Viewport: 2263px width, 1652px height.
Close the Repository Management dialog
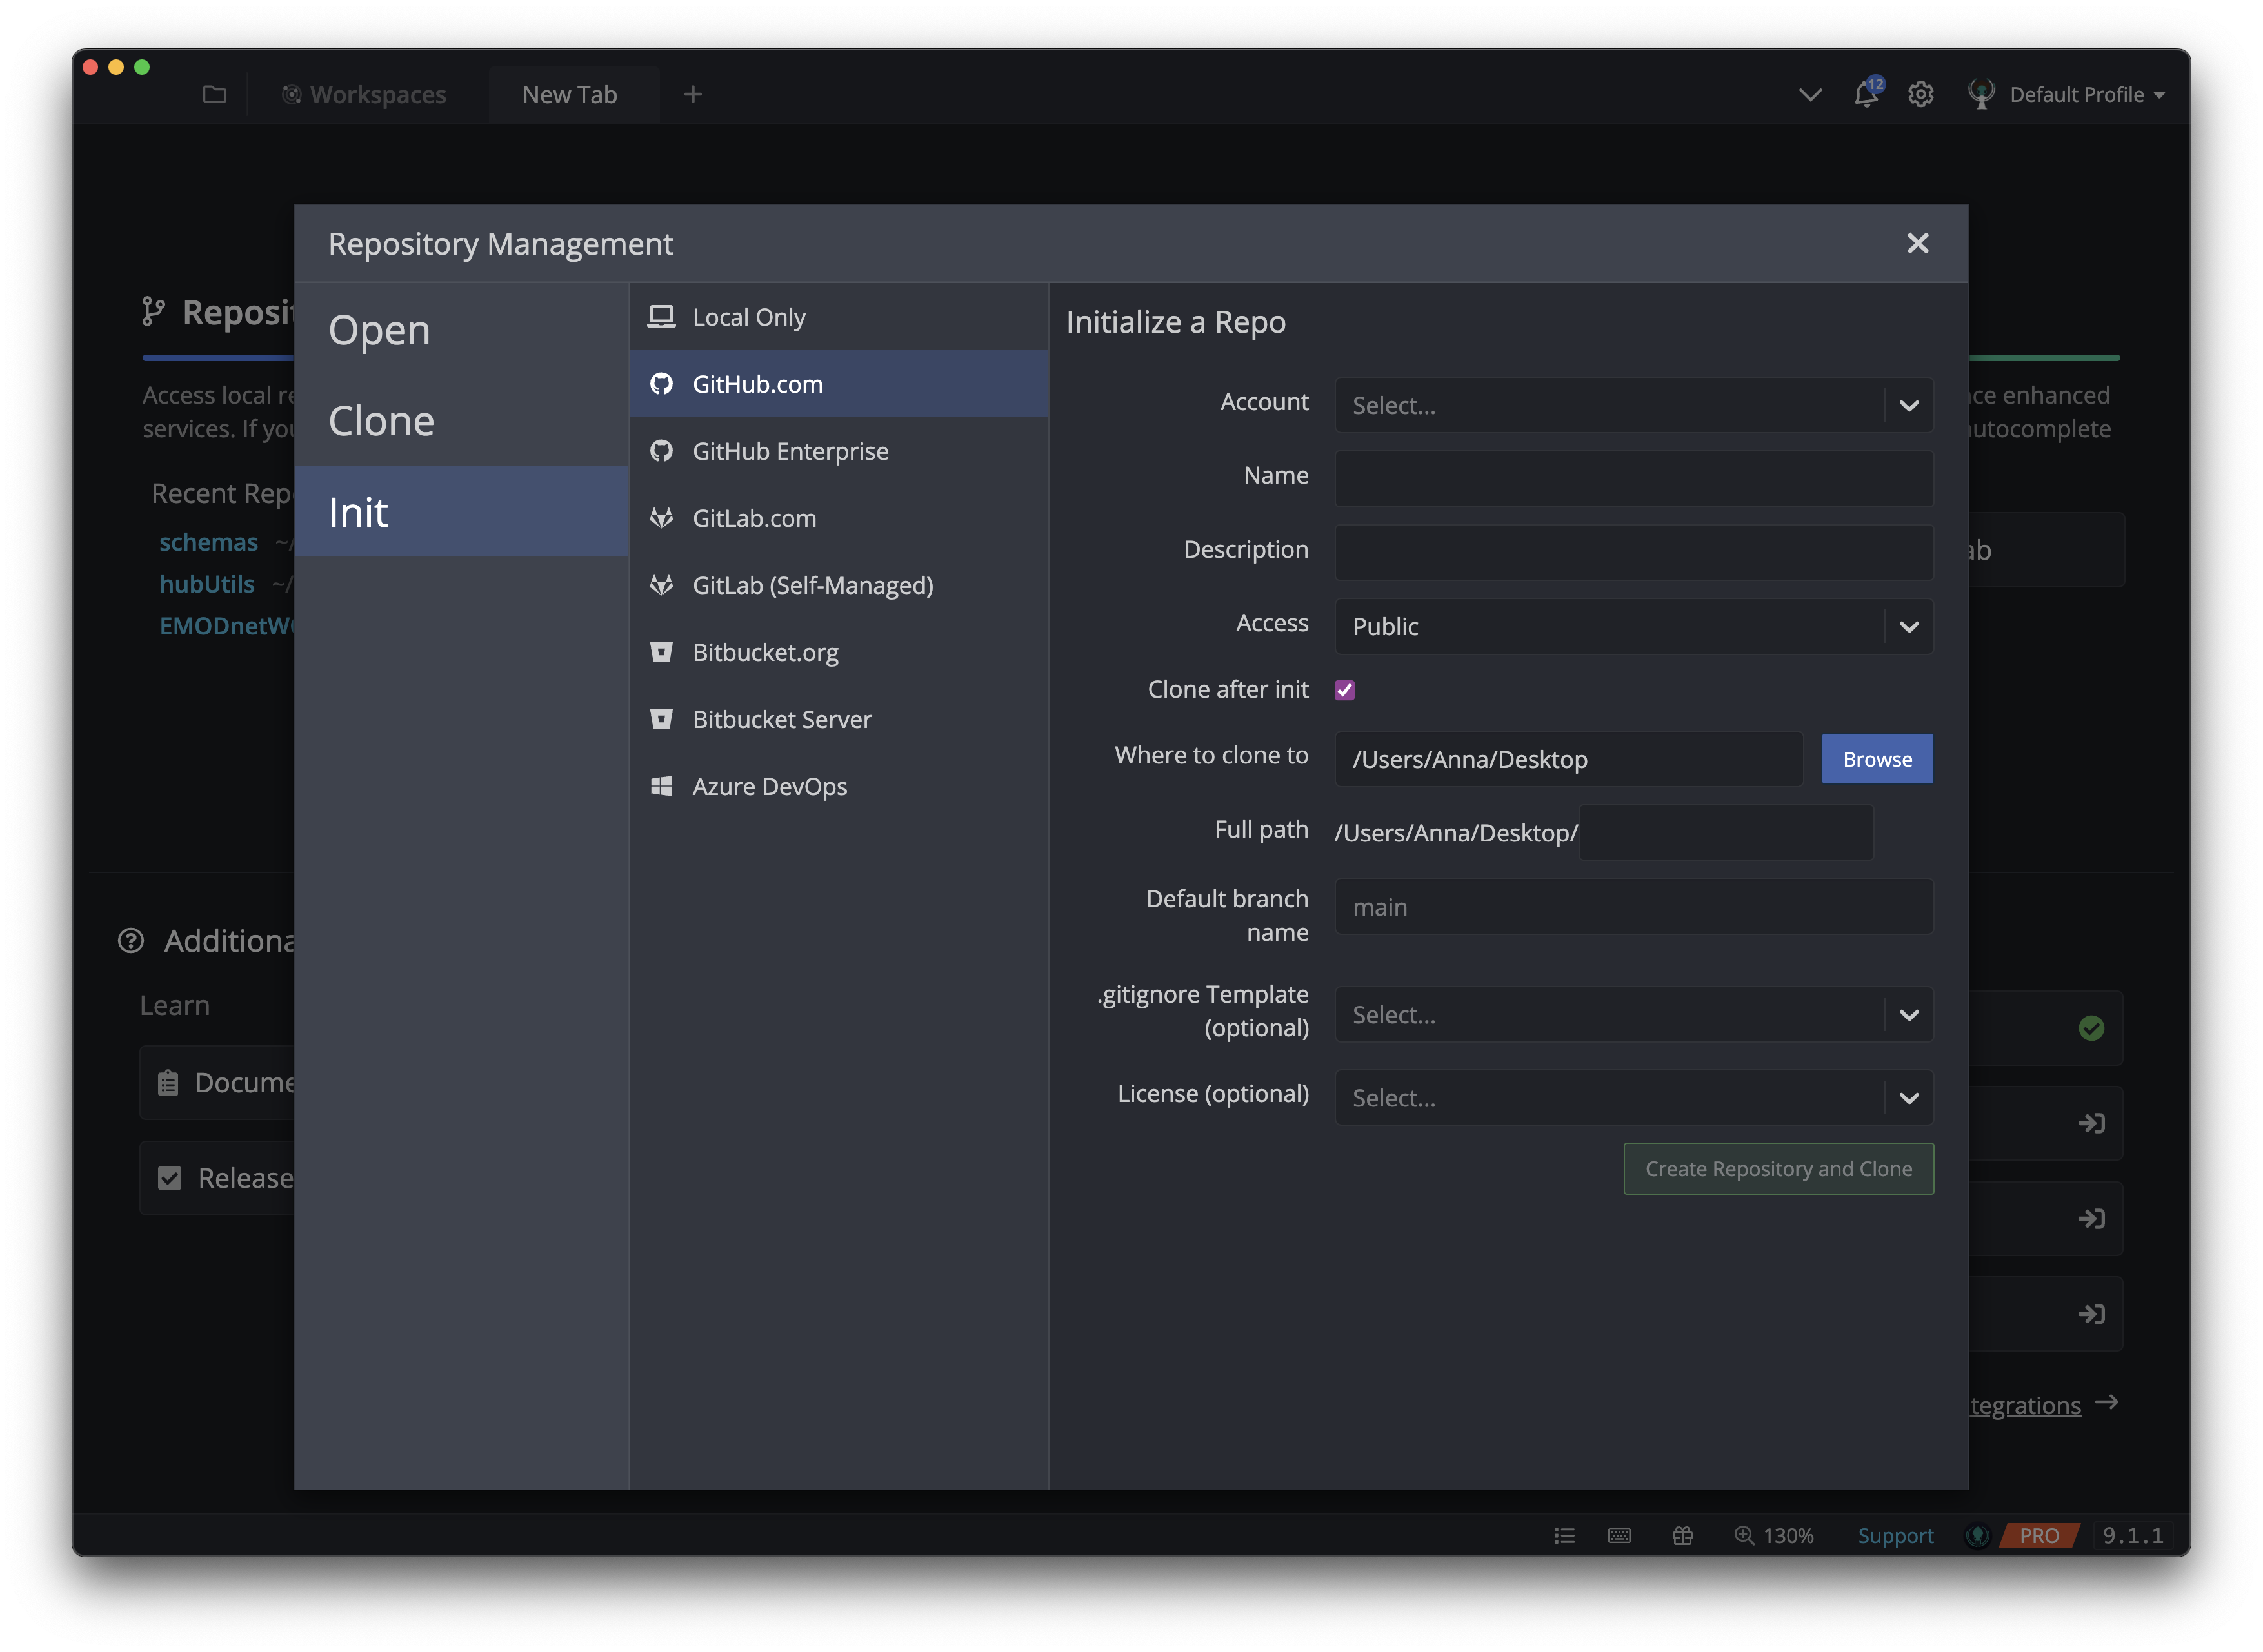tap(1917, 243)
